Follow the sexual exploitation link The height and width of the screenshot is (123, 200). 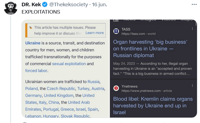(69, 64)
